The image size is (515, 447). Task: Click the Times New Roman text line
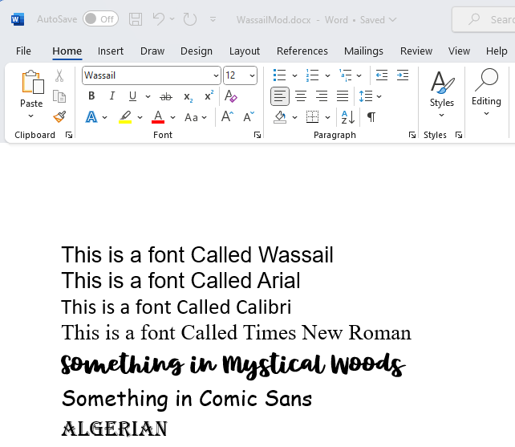[x=236, y=333]
